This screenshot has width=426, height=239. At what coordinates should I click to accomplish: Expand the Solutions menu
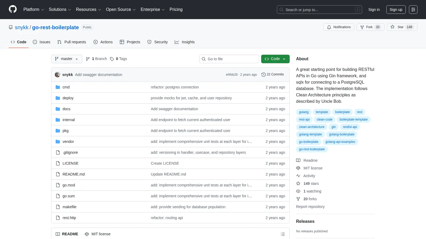(60, 10)
